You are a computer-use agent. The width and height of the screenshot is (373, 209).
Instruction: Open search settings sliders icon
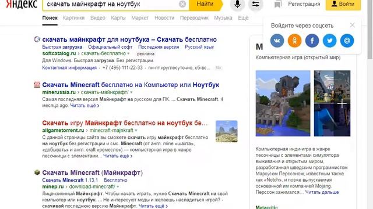coord(256,4)
